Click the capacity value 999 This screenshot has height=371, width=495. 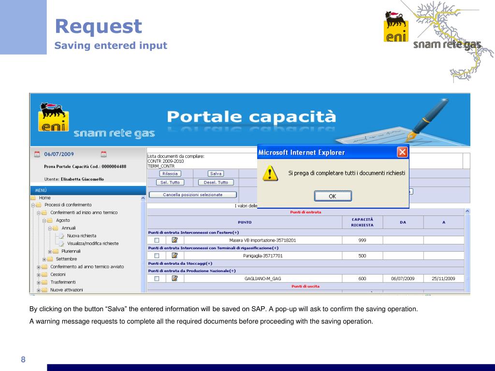(x=363, y=241)
